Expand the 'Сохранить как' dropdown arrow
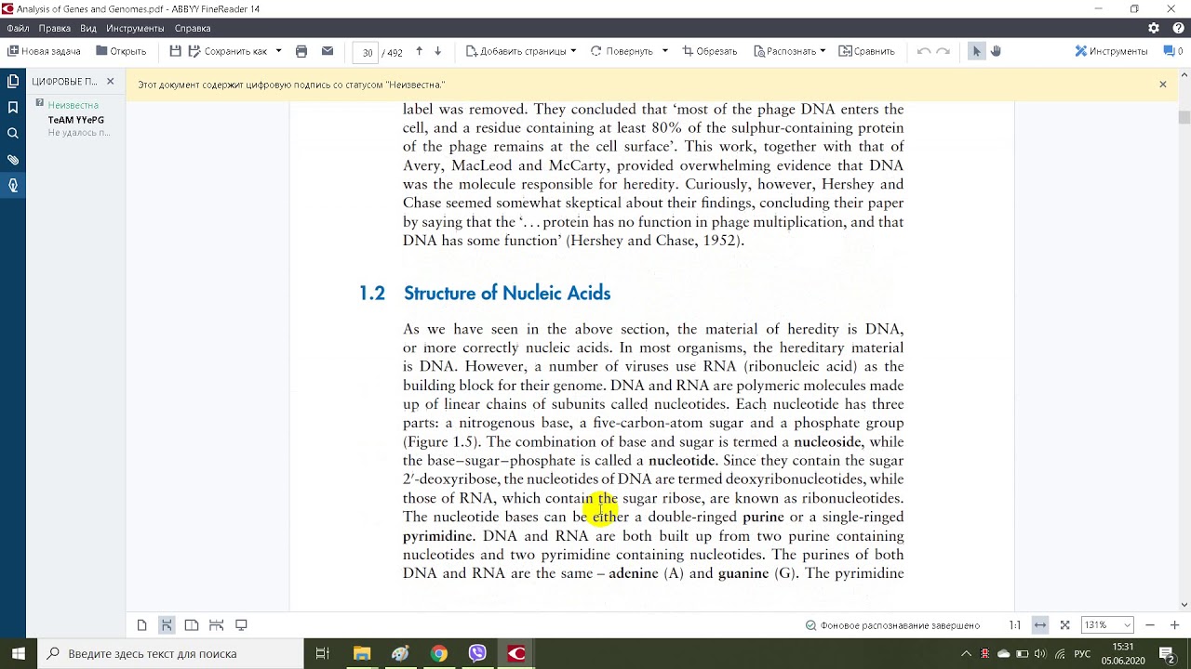This screenshot has height=669, width=1191. coord(278,51)
